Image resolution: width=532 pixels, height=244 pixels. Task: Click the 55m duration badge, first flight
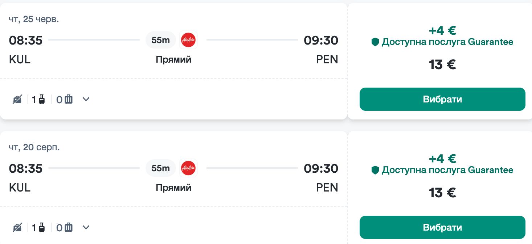pos(160,40)
